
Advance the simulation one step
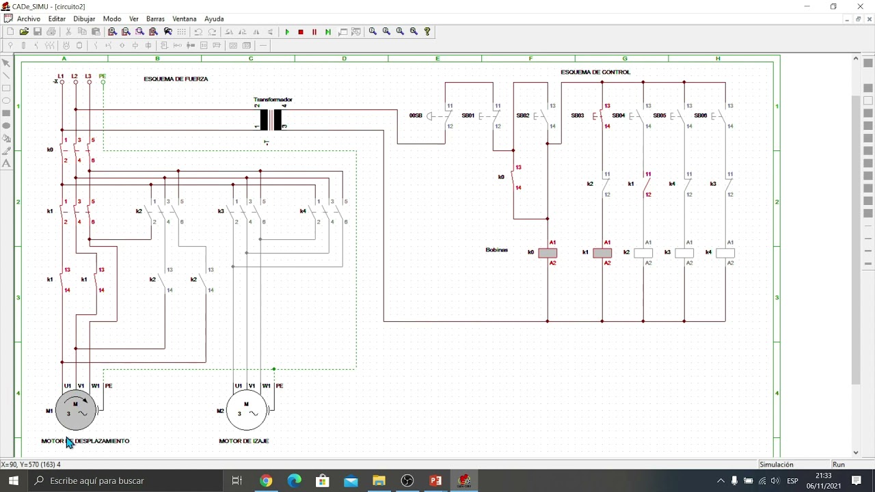[x=328, y=31]
